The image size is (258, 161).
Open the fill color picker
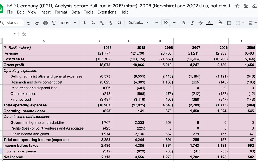[220, 23]
